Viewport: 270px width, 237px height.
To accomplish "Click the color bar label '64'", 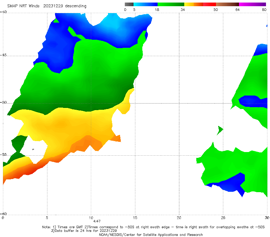I will pos(238,10).
